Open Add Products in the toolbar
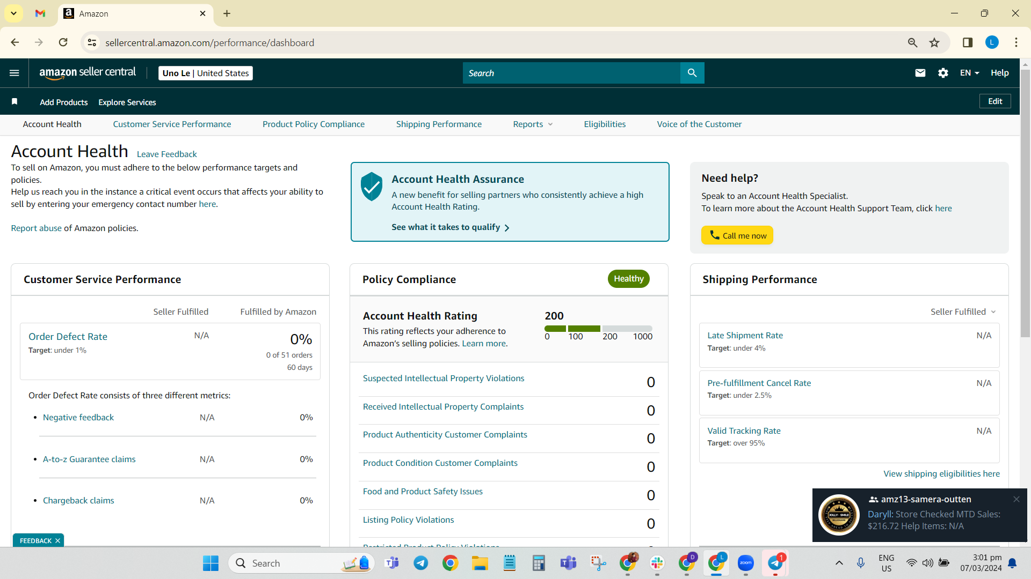 pos(63,102)
